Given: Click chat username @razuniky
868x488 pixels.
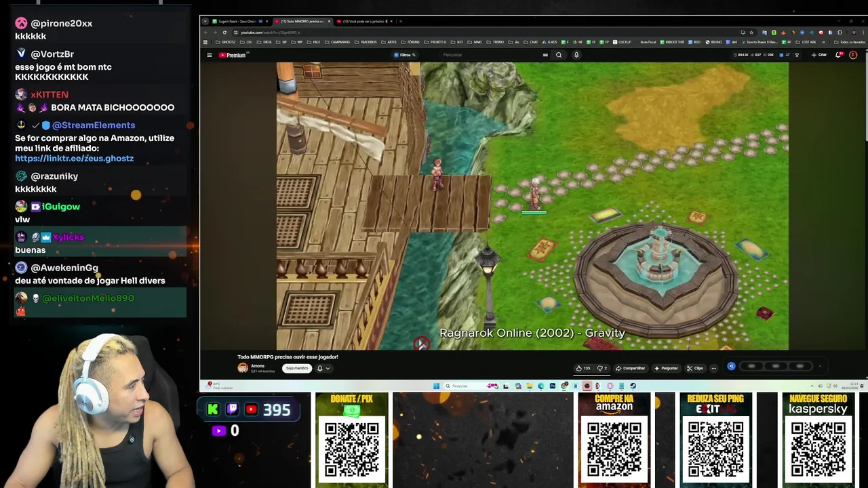Looking at the screenshot, I should [x=54, y=176].
